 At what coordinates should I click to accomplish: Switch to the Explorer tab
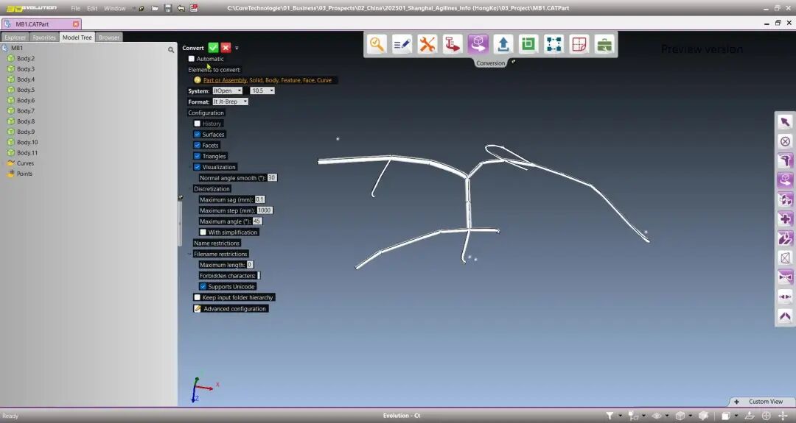click(15, 38)
